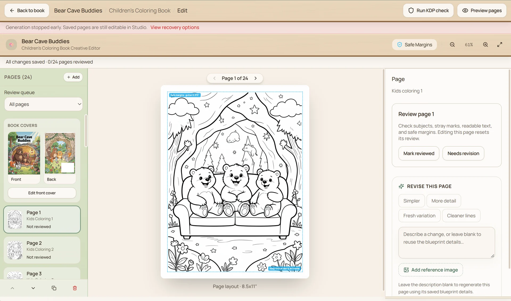Select Page 1 in page list
The image size is (511, 301).
pos(42,219)
